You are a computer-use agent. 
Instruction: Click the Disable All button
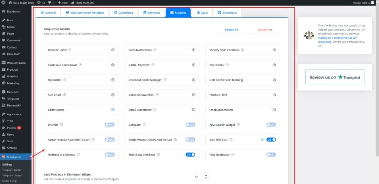pos(265,30)
